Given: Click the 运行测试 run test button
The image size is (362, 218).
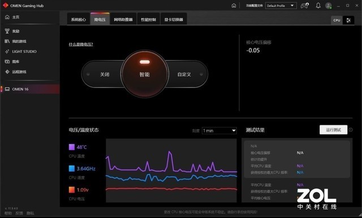Looking at the screenshot, I should [333, 130].
